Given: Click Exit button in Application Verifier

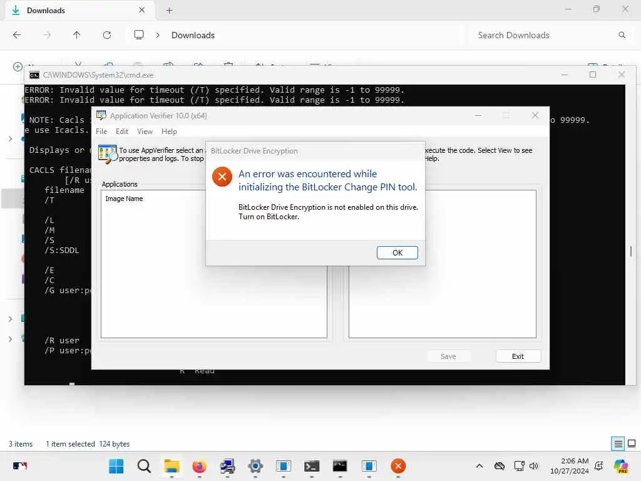Looking at the screenshot, I should click(x=518, y=356).
